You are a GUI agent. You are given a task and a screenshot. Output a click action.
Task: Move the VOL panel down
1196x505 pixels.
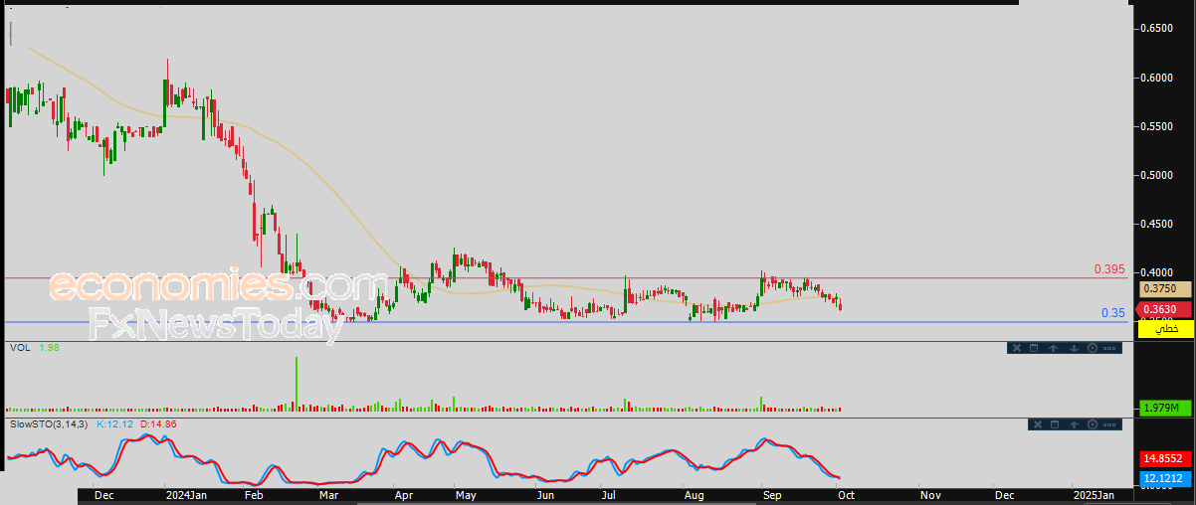click(x=1074, y=348)
